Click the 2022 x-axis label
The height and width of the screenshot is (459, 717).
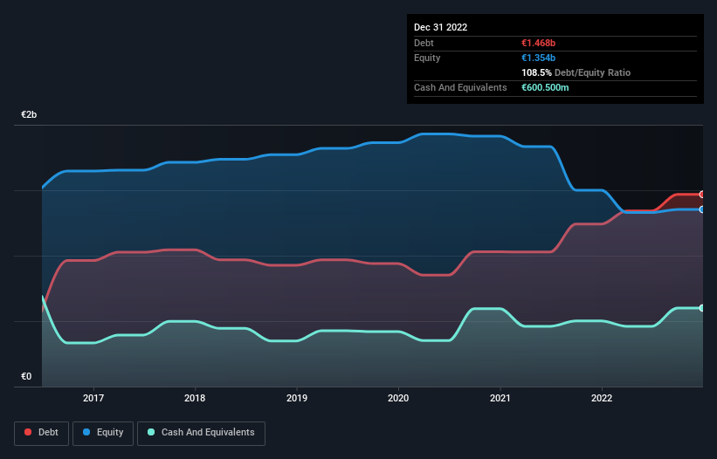click(602, 398)
